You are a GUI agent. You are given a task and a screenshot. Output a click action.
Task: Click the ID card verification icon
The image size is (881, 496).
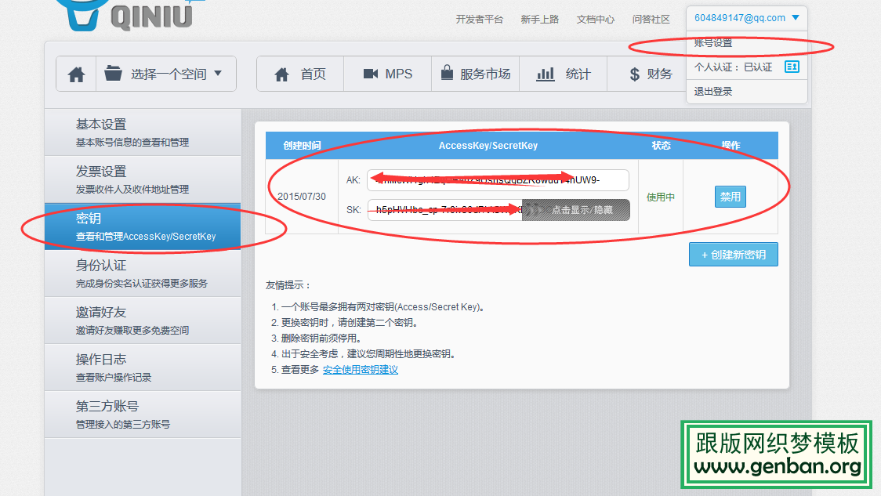coord(792,67)
